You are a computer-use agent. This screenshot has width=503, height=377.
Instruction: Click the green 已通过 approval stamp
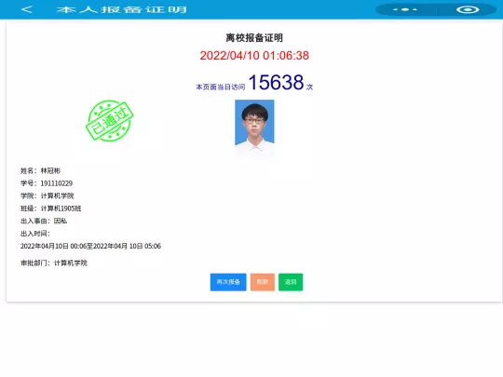tap(110, 120)
